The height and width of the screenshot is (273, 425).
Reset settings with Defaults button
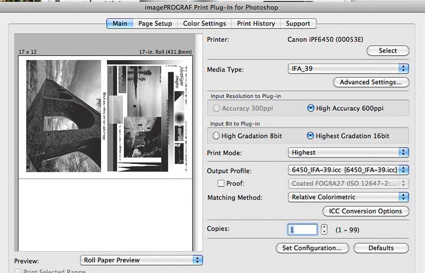[381, 248]
